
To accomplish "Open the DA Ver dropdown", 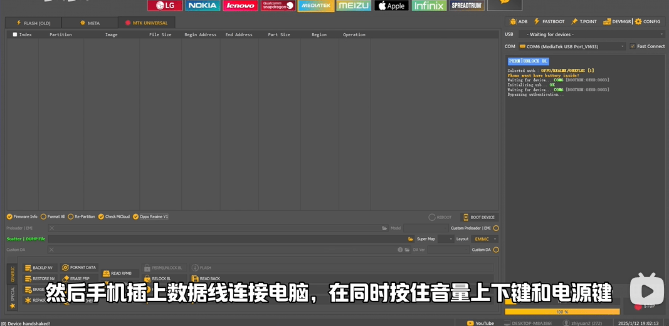I will click(448, 250).
